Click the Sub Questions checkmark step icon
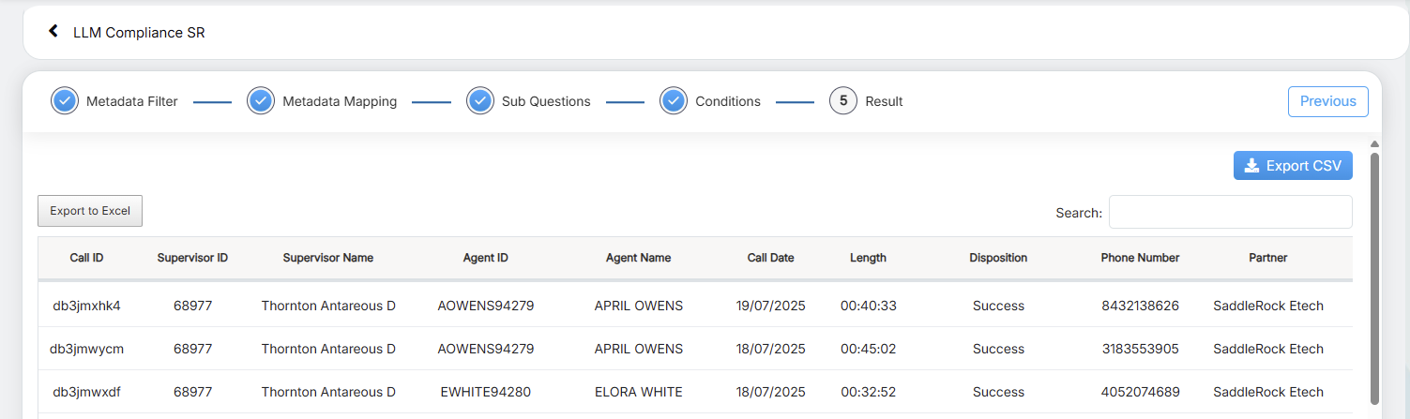The height and width of the screenshot is (419, 1410). click(479, 101)
